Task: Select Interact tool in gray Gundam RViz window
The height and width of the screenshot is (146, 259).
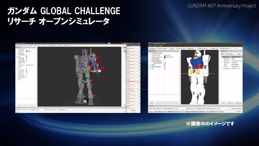Action: point(19,45)
